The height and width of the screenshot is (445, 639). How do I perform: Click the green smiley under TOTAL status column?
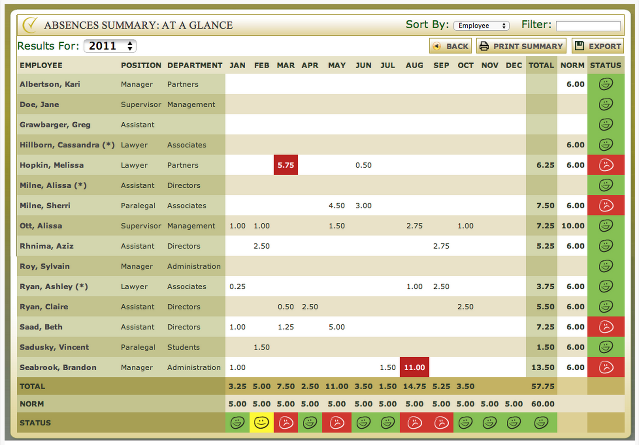pyautogui.click(x=541, y=423)
